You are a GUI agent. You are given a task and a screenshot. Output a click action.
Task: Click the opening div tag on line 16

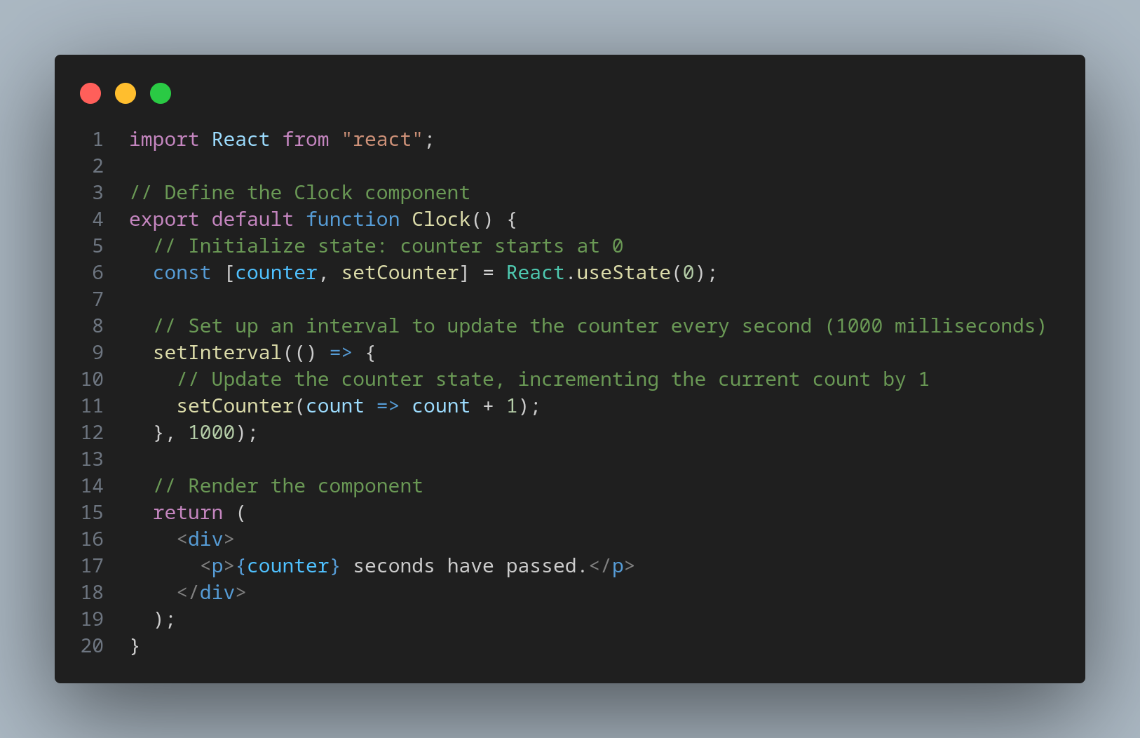click(x=205, y=539)
